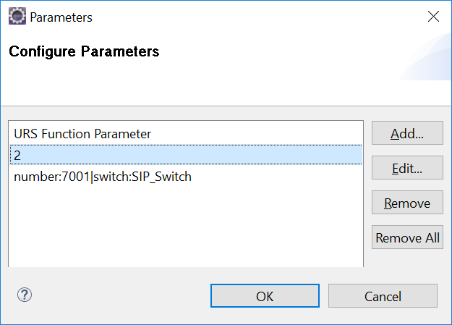Click the blank space between help icon and OK
Screen dimensions: 452x325
click(121, 296)
